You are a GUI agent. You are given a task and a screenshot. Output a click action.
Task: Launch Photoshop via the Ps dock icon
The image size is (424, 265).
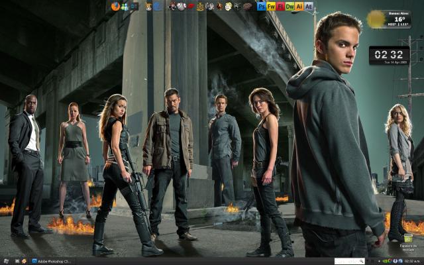(261, 6)
